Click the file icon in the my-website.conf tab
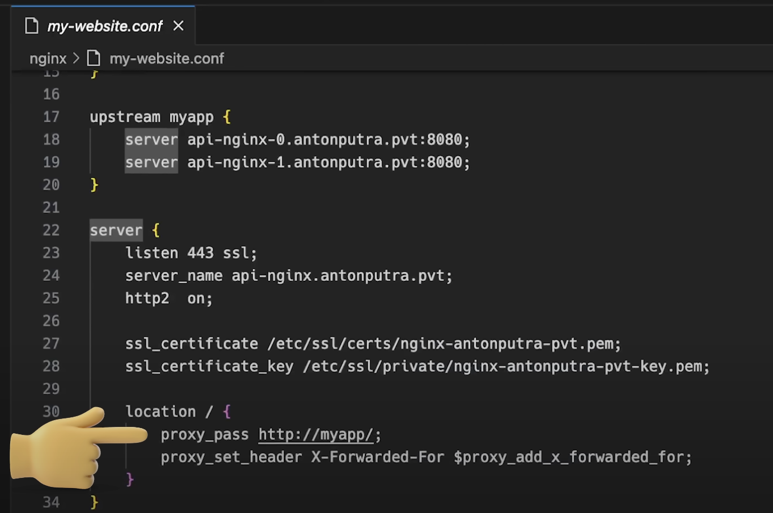 pos(32,26)
